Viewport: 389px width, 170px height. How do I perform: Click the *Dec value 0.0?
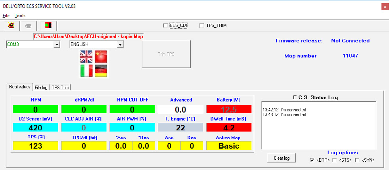(x=144, y=146)
